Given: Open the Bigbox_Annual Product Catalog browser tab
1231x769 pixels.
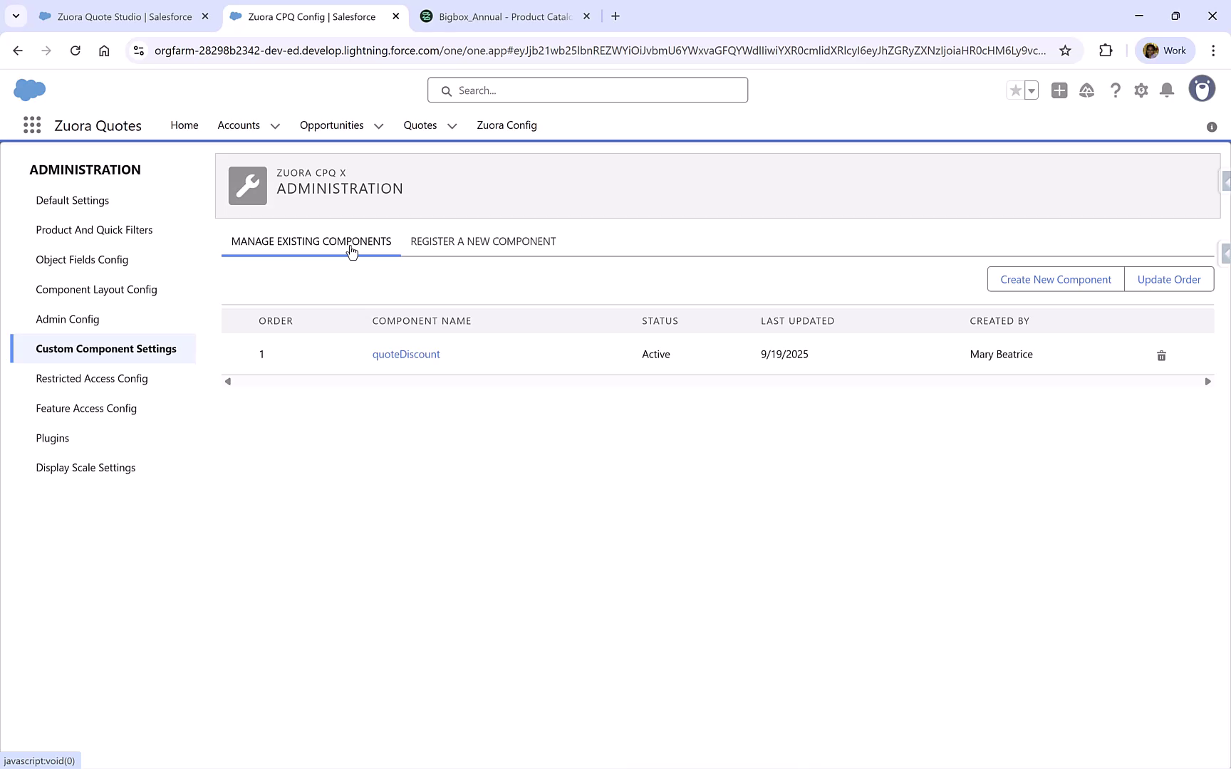Looking at the screenshot, I should point(503,16).
